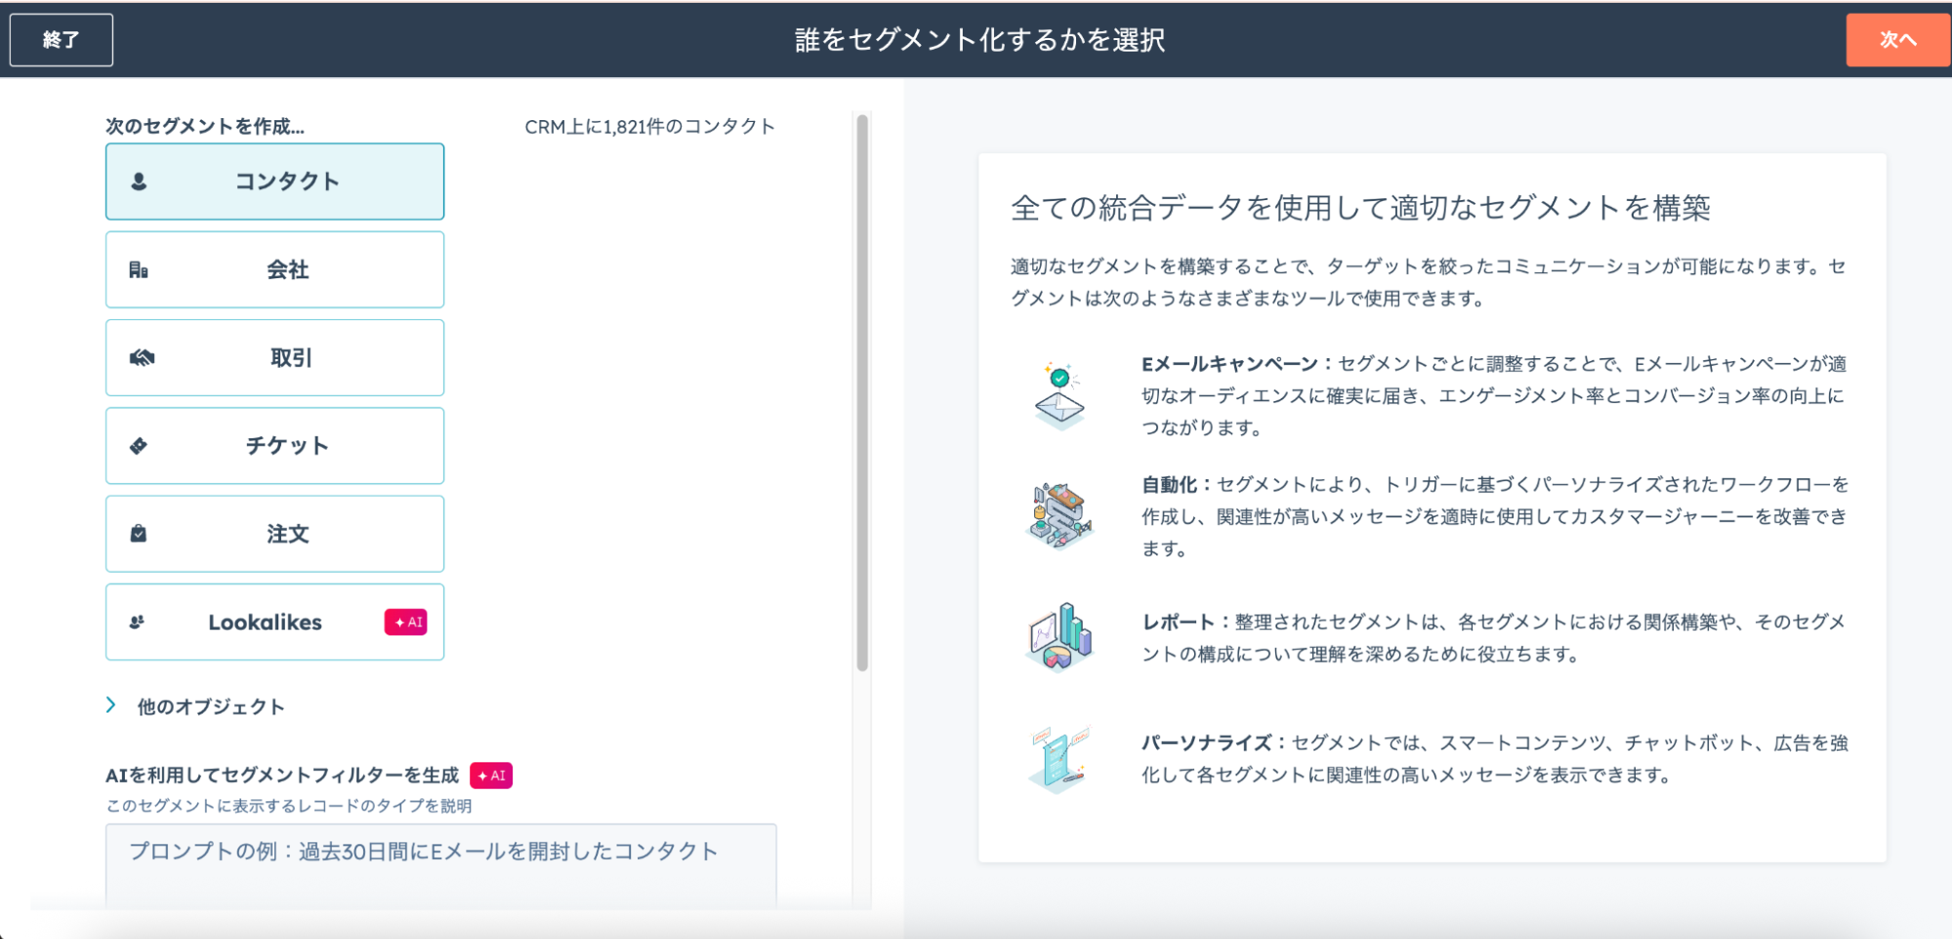Click the 終了 exit button
This screenshot has width=1952, height=940.
click(x=62, y=40)
